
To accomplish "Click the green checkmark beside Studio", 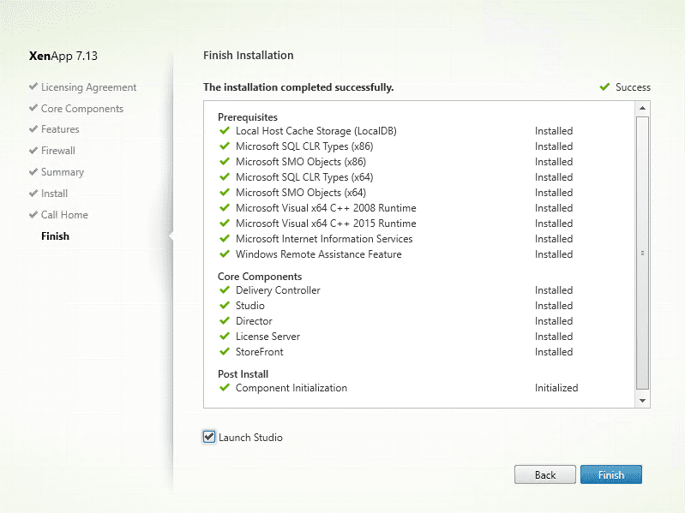I will (x=225, y=305).
